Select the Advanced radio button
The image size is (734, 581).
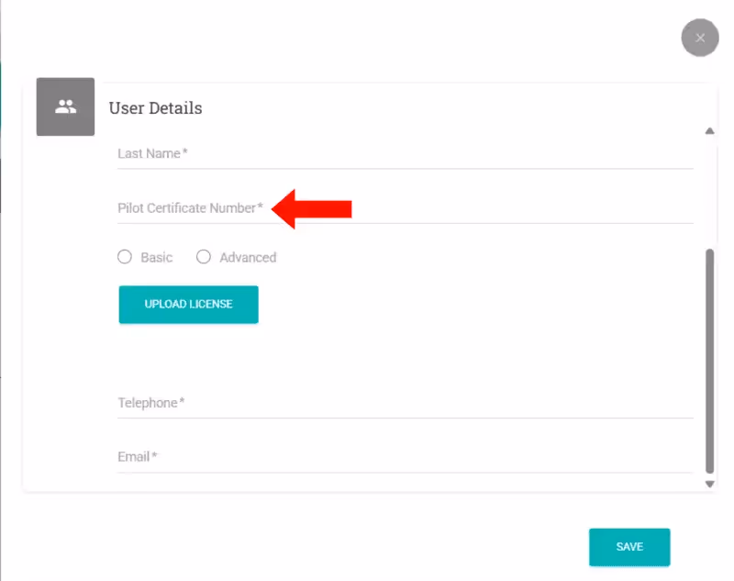(x=204, y=257)
